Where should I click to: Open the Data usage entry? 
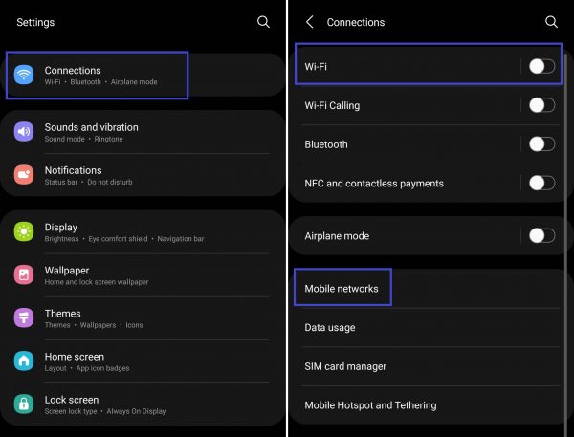(330, 328)
